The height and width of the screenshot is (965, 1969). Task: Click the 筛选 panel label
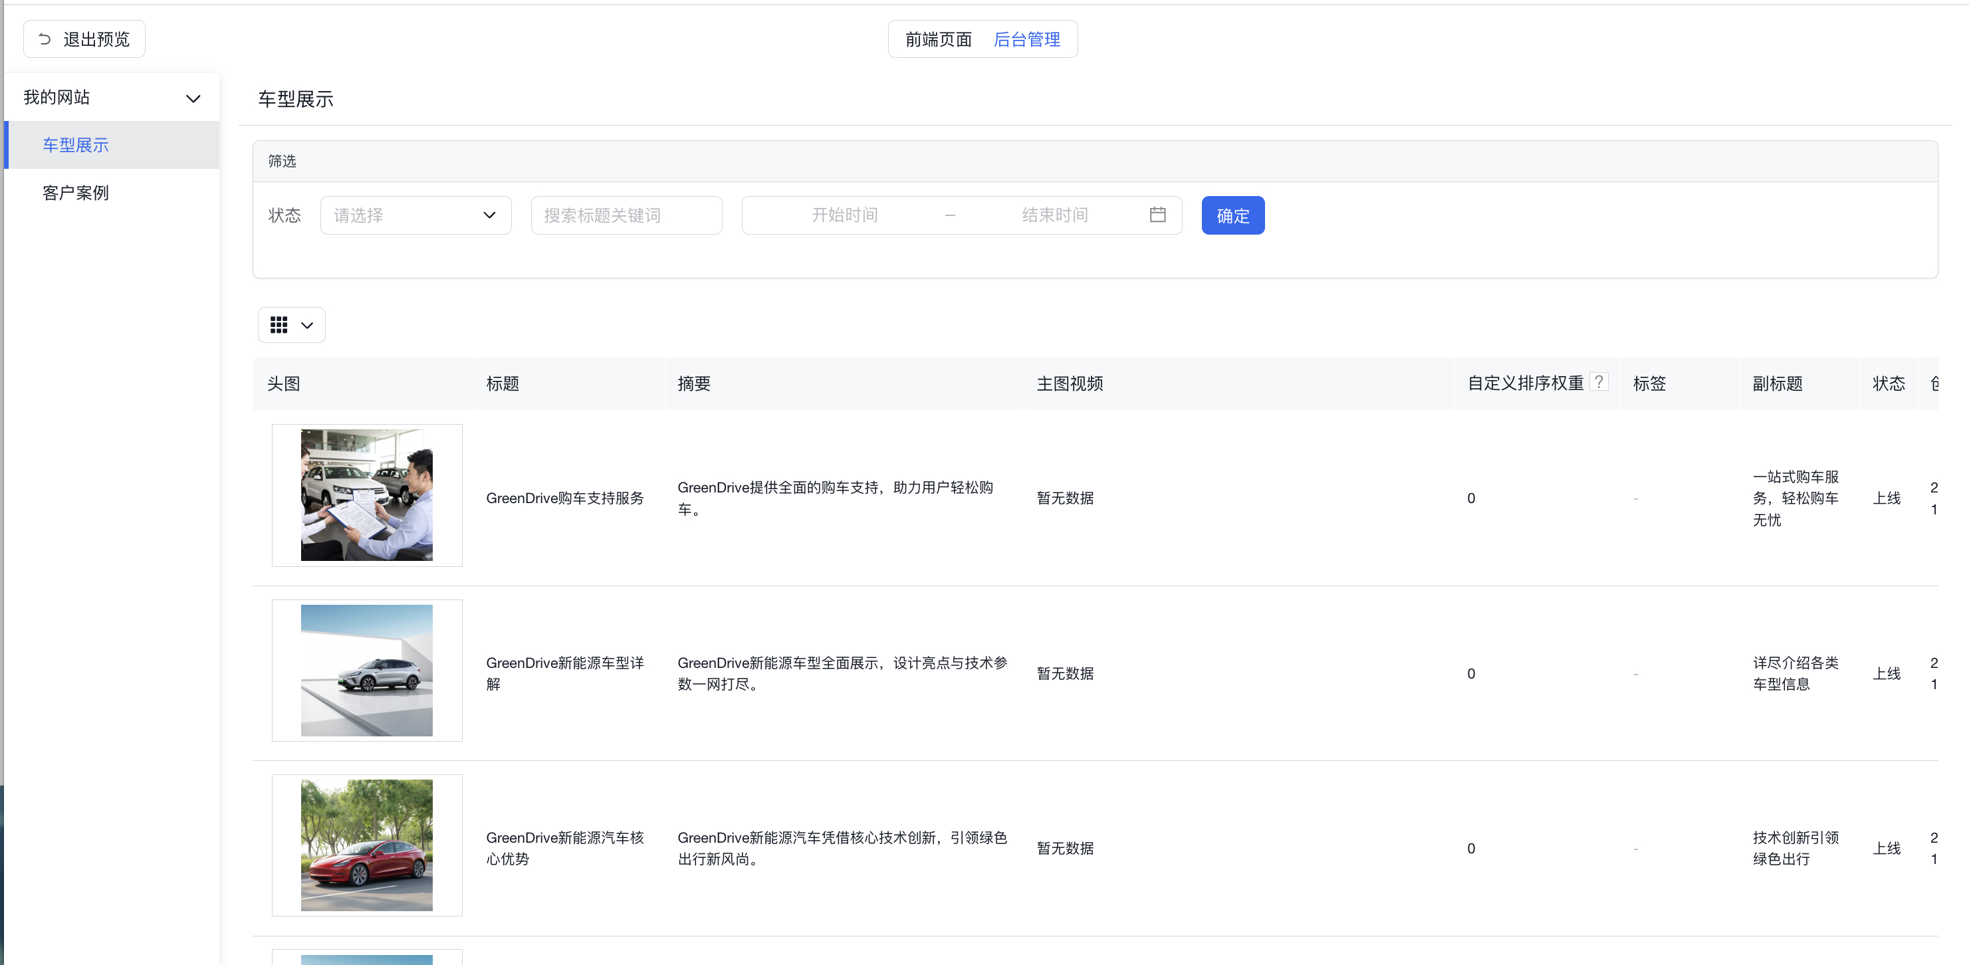(282, 161)
